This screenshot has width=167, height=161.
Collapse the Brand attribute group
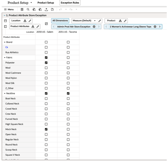point(5,42)
